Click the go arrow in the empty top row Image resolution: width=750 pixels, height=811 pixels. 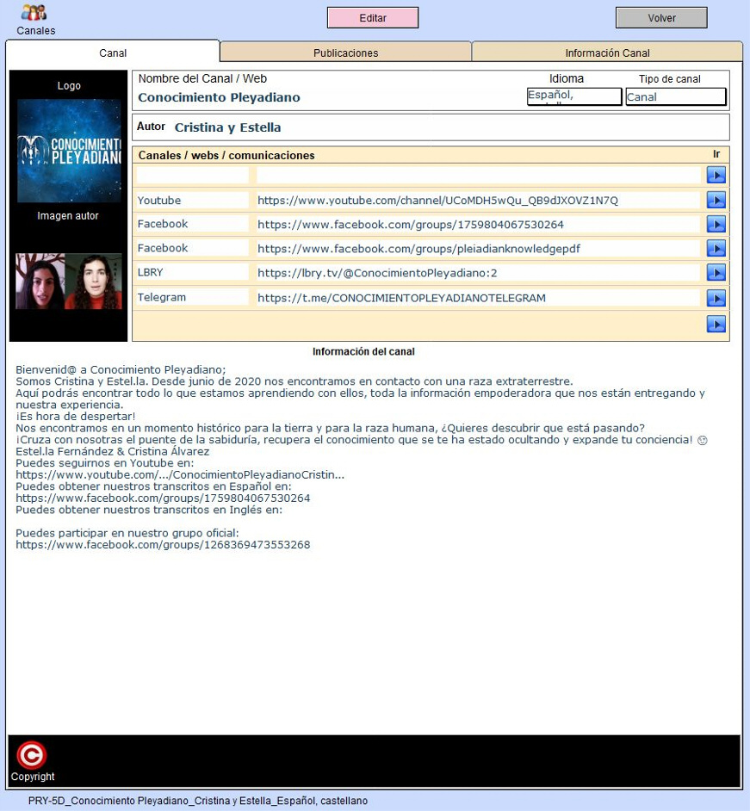pyautogui.click(x=716, y=176)
